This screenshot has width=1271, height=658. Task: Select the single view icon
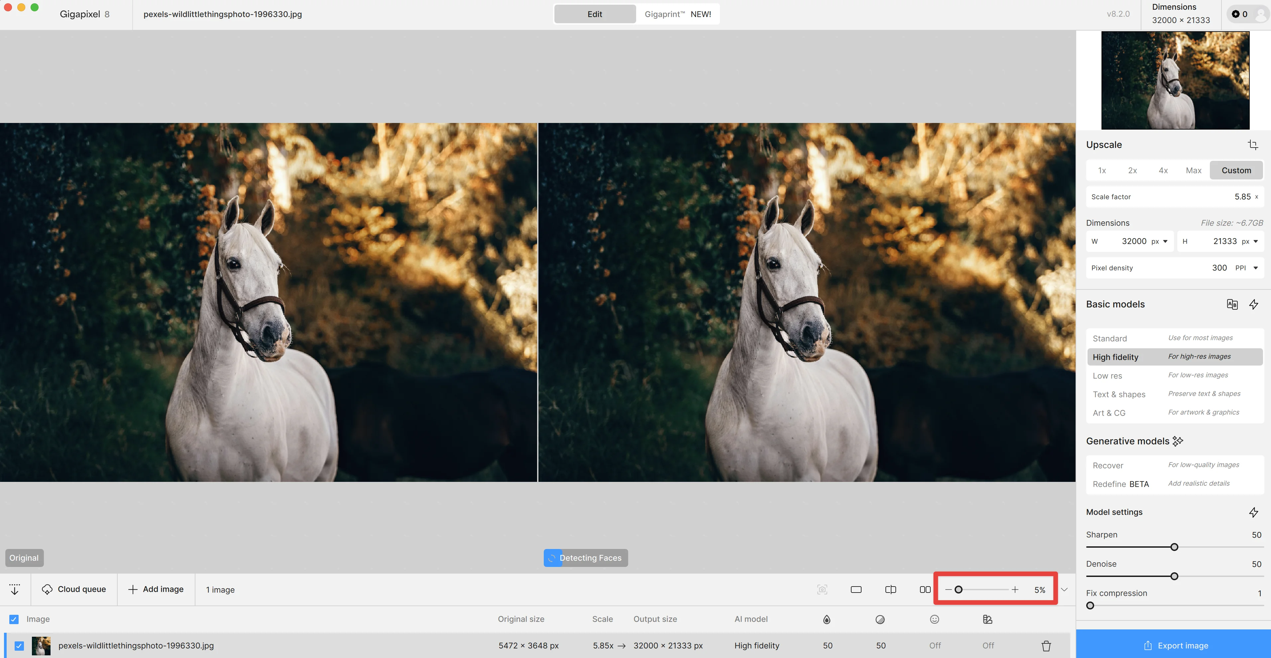point(856,590)
